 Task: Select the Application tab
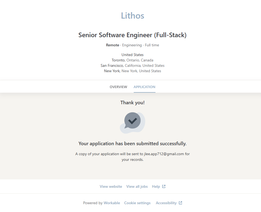tap(144, 87)
